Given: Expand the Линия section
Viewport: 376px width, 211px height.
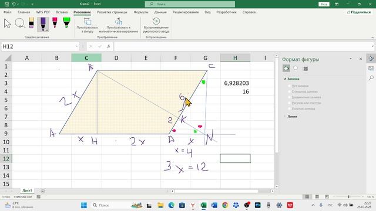Looking at the screenshot, I should coord(285,117).
